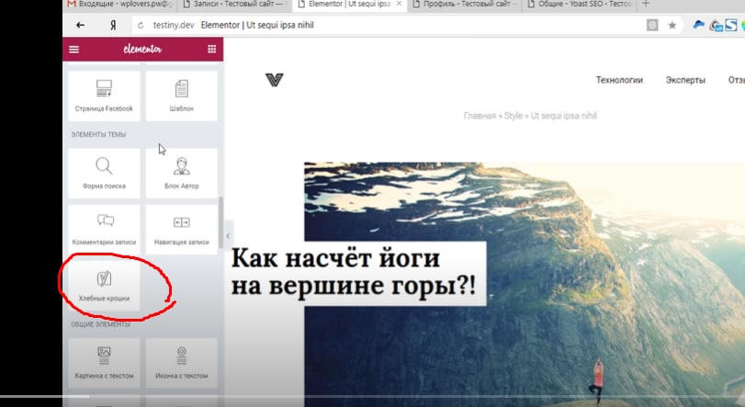
Task: Click the Yandex Я home button
Action: coord(113,25)
